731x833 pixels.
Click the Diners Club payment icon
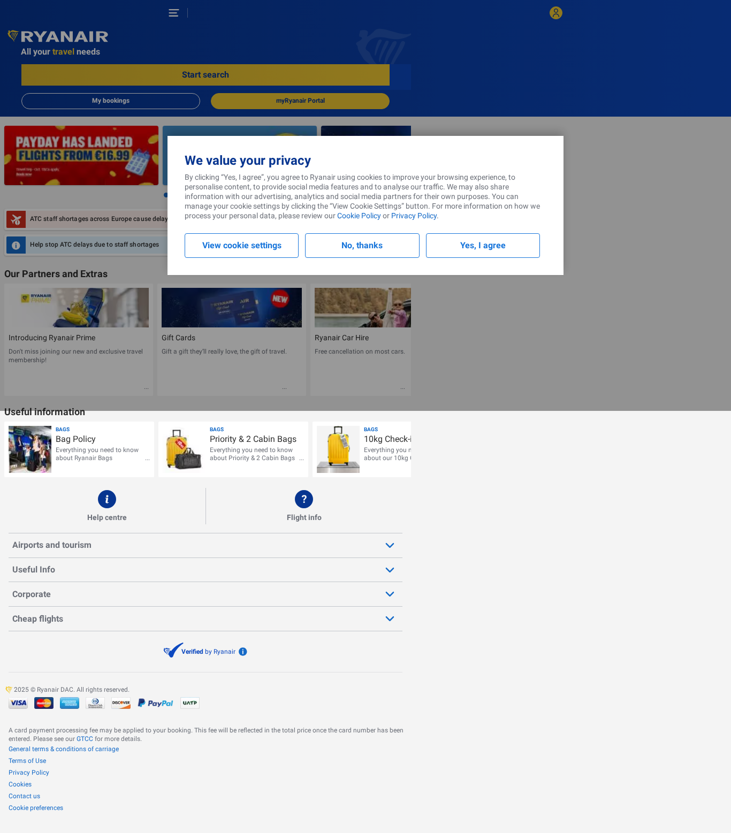tap(95, 703)
